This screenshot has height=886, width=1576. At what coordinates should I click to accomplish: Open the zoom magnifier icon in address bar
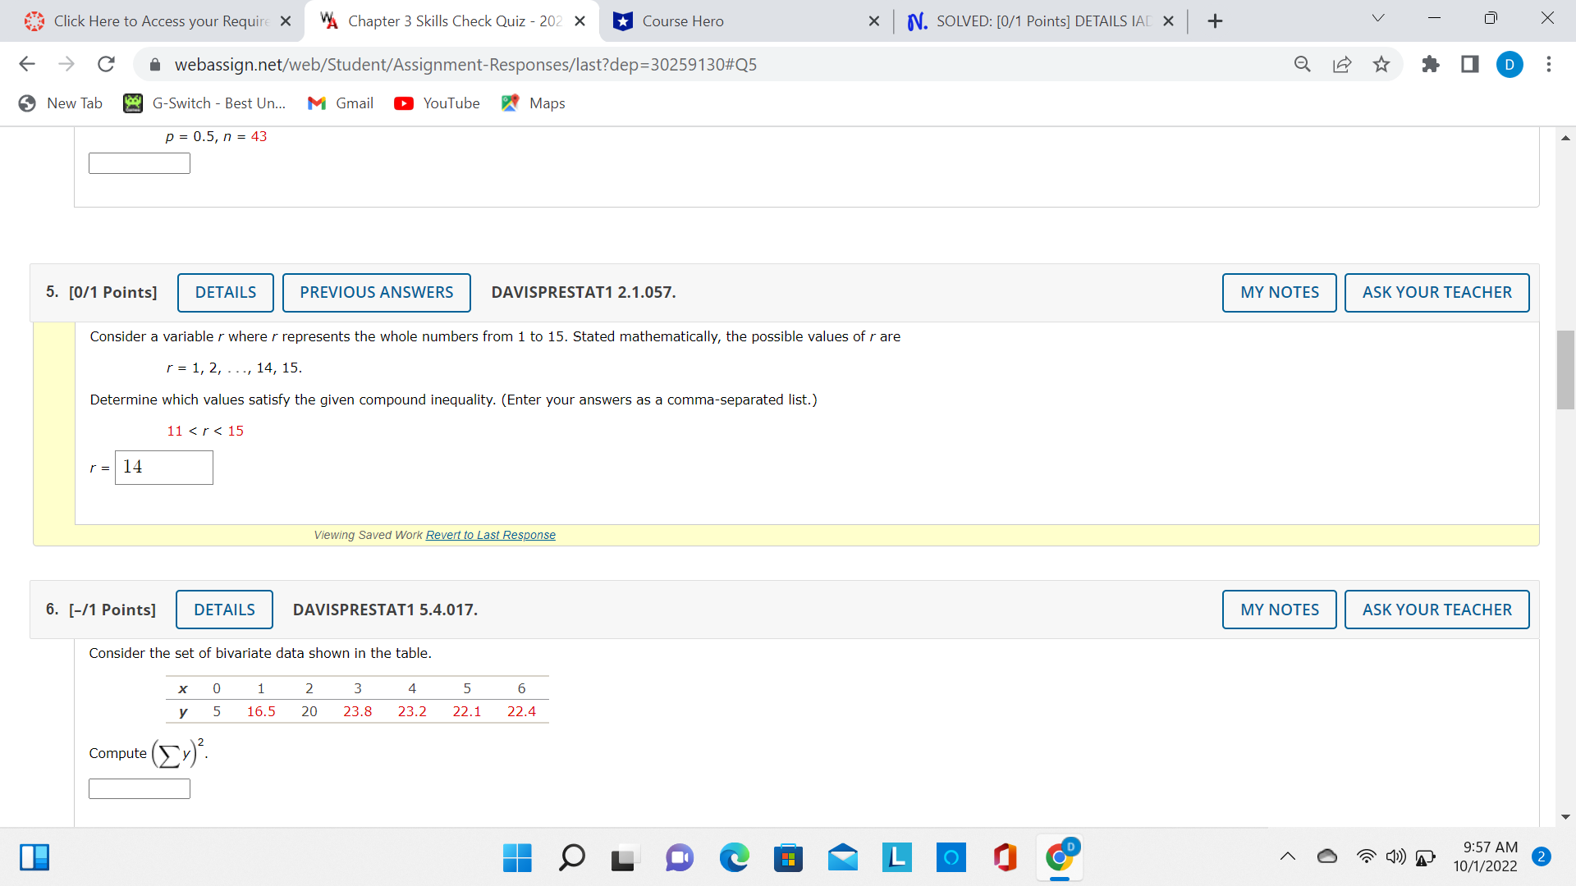coord(1303,64)
